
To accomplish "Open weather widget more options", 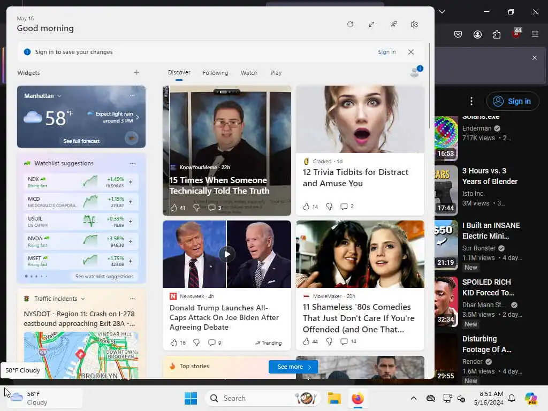I will [x=132, y=95].
